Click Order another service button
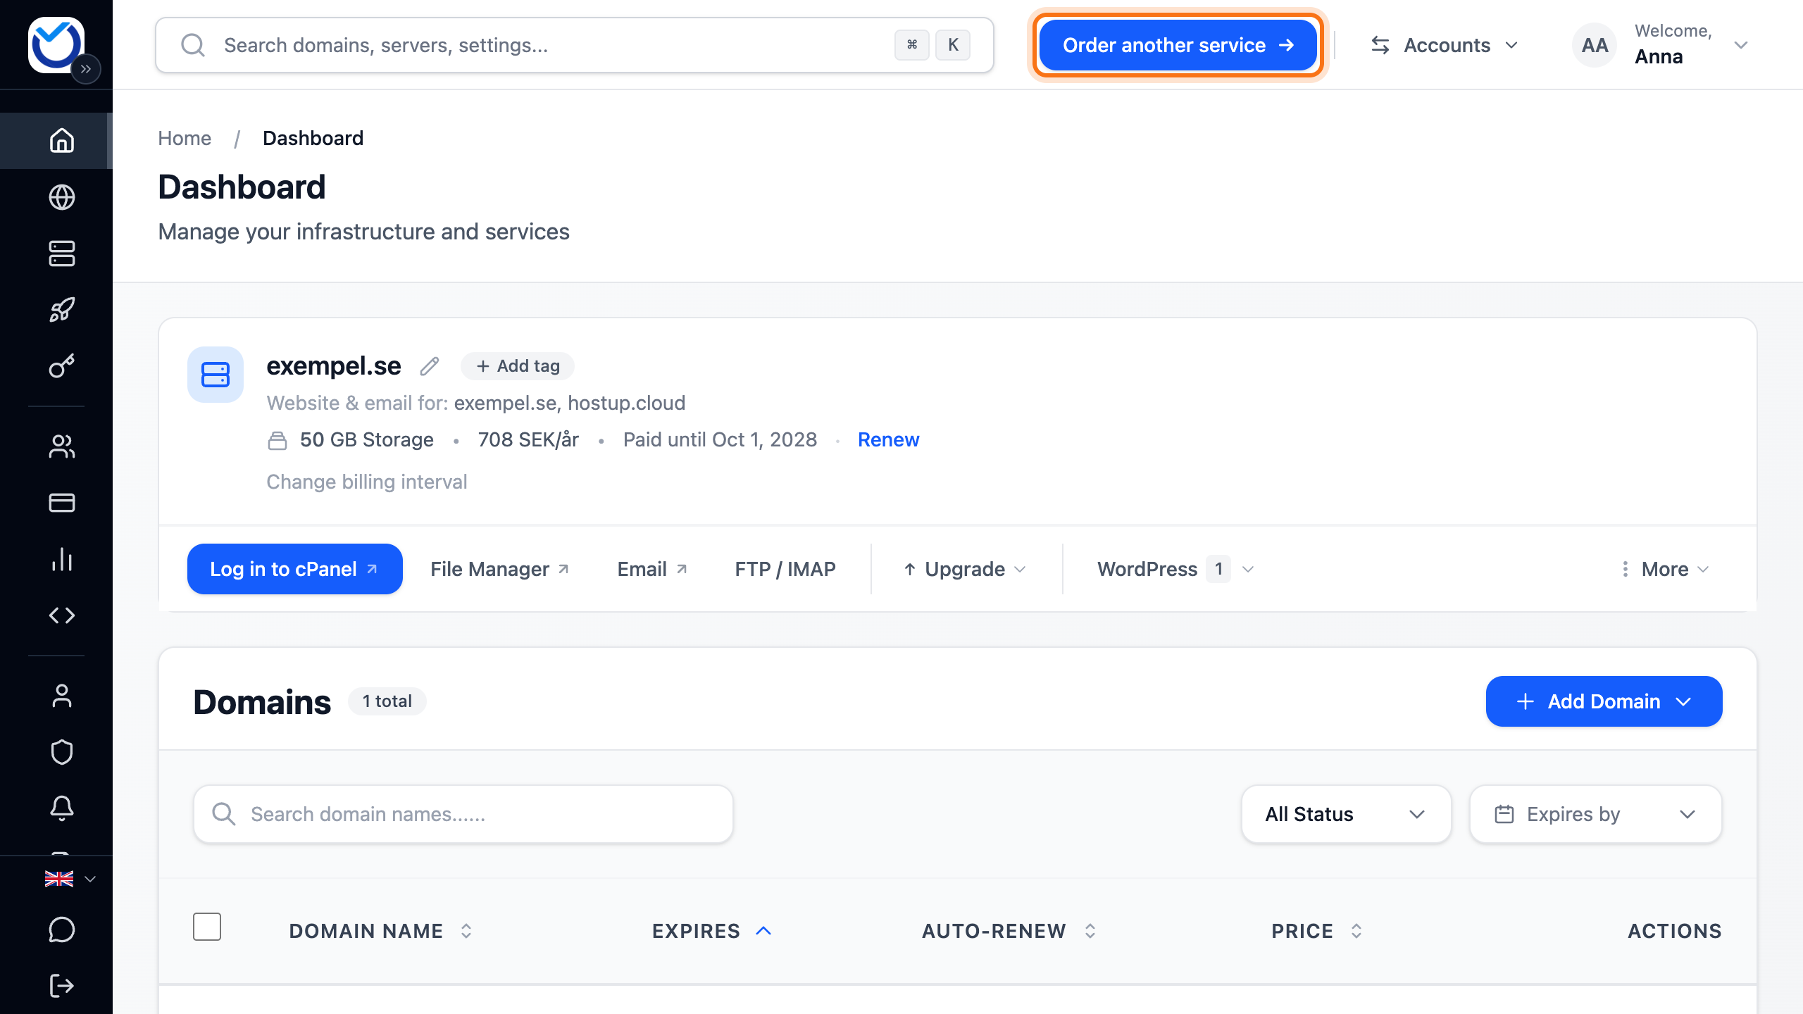The image size is (1803, 1014). click(x=1178, y=45)
